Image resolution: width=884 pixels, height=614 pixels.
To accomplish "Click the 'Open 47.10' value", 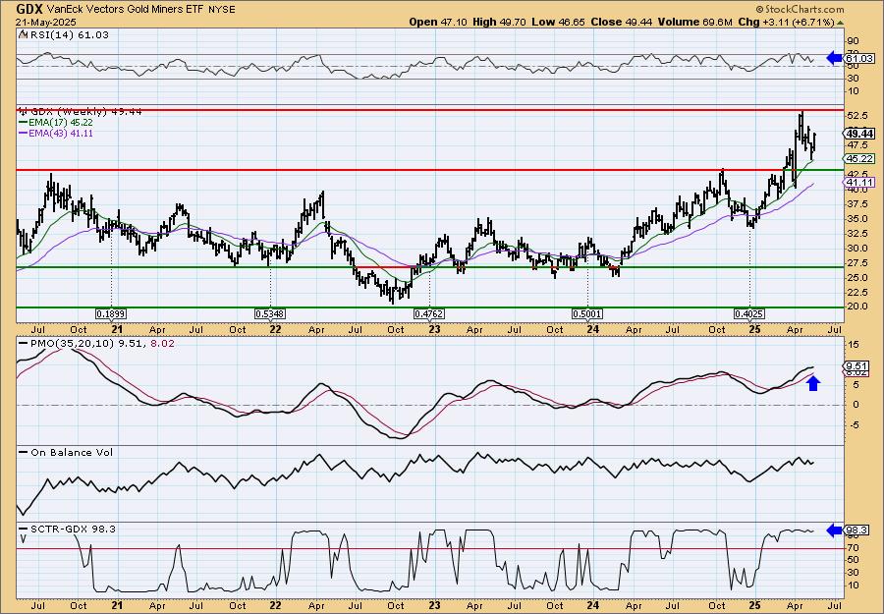I will coord(440,22).
